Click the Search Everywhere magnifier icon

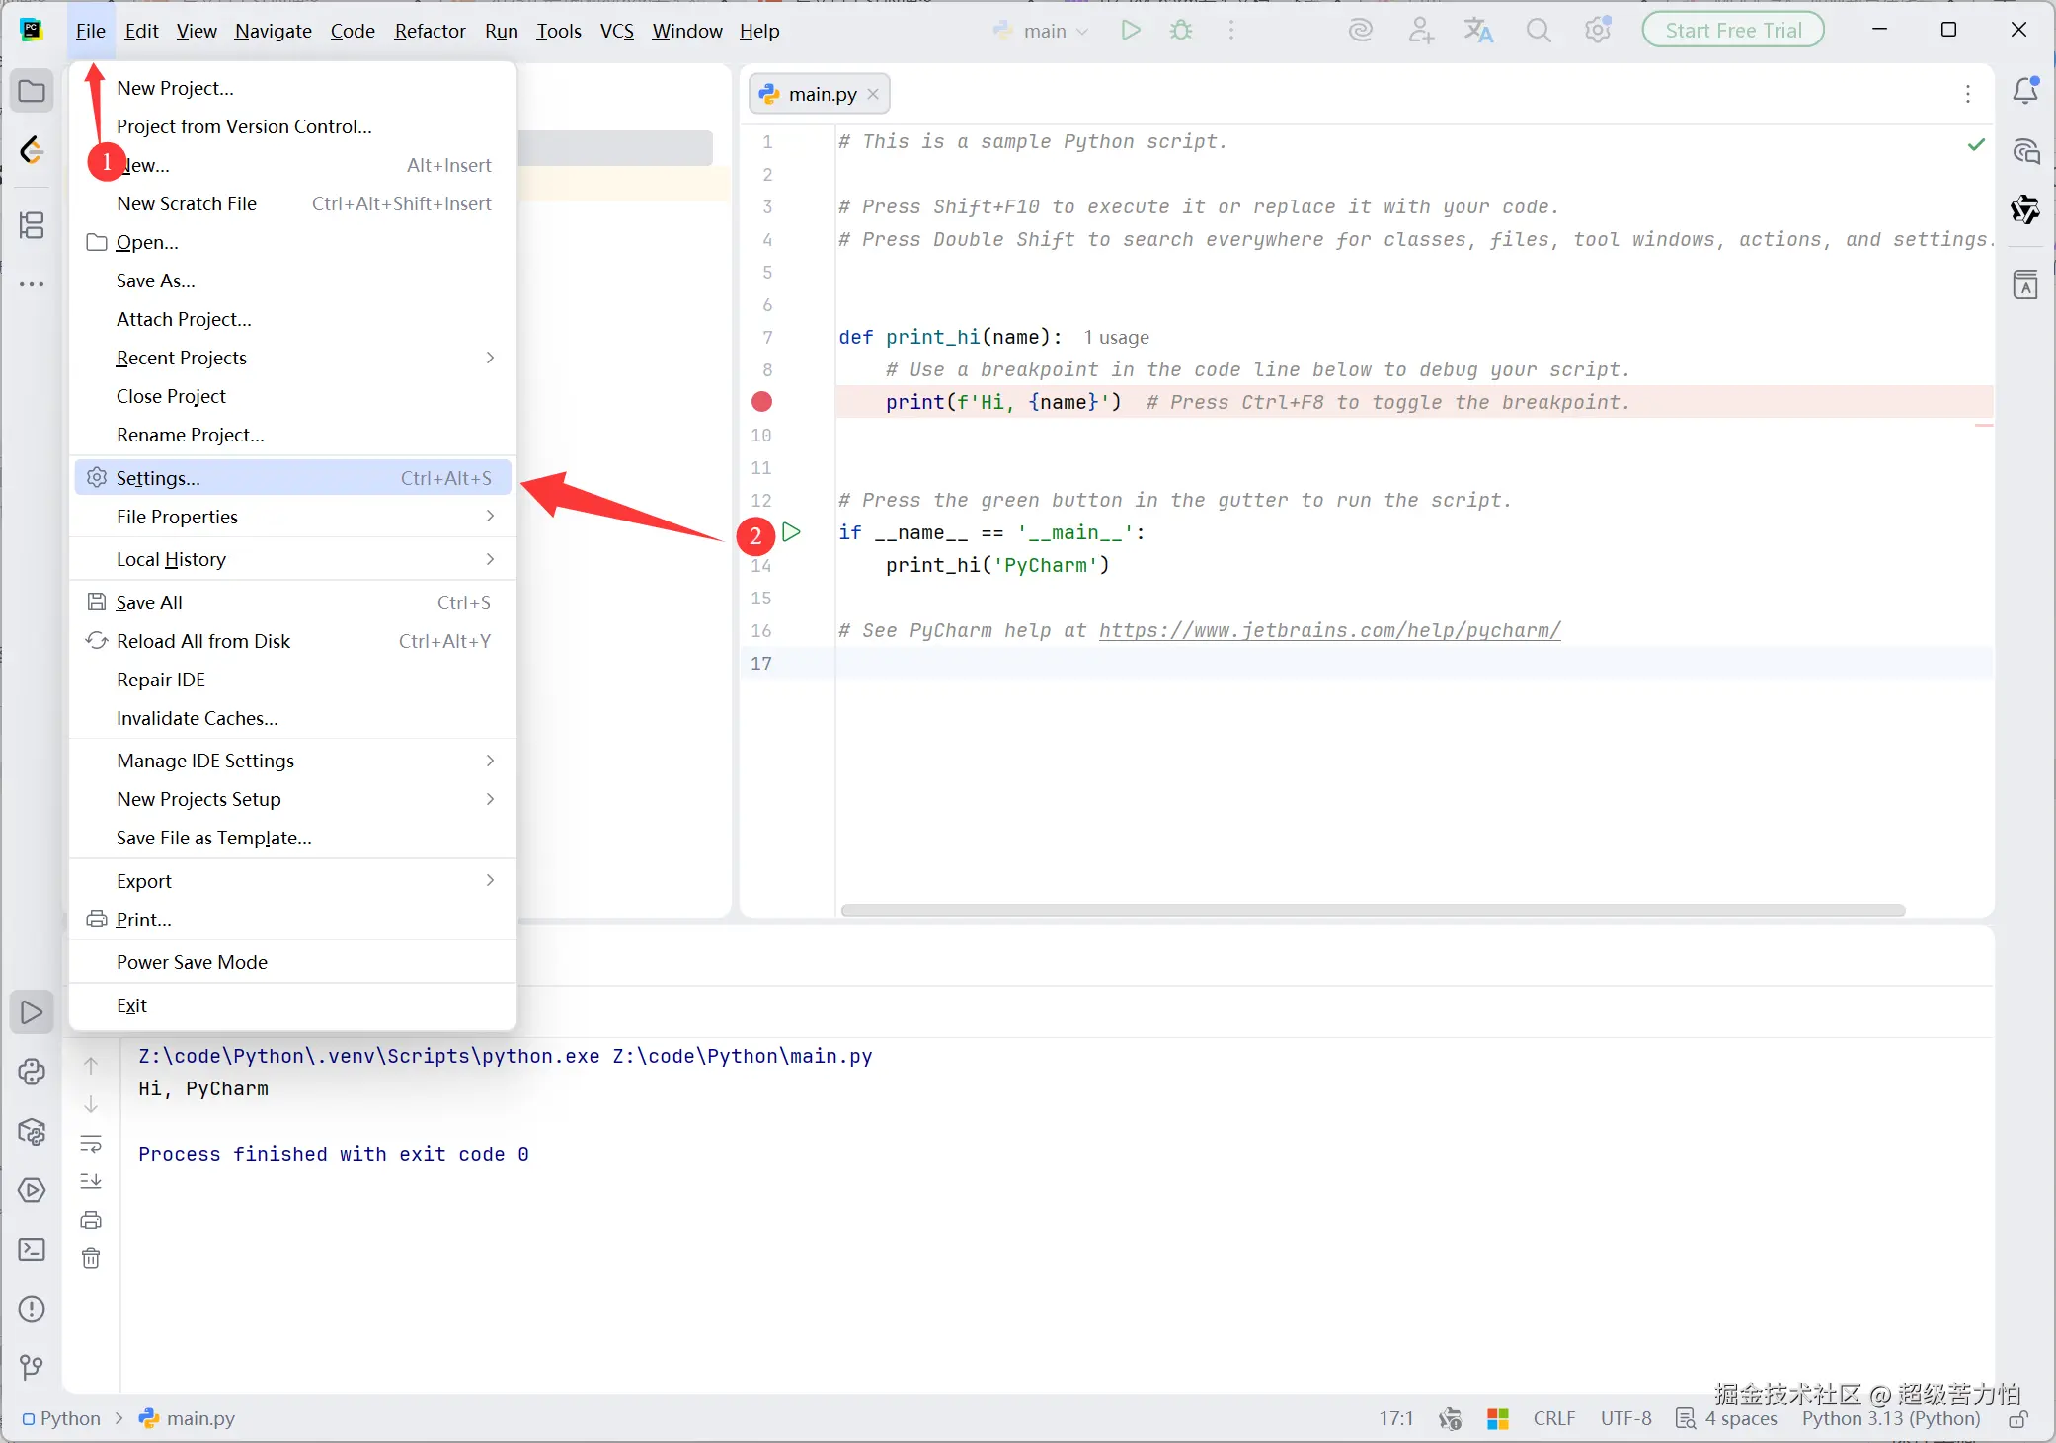pos(1538,31)
